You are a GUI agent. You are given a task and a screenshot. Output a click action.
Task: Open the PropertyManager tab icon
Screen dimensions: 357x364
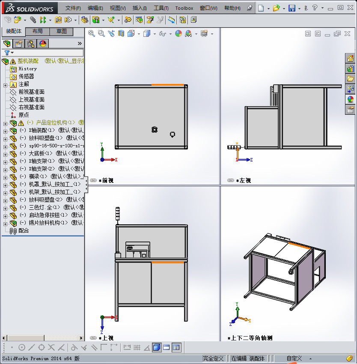tap(19, 43)
